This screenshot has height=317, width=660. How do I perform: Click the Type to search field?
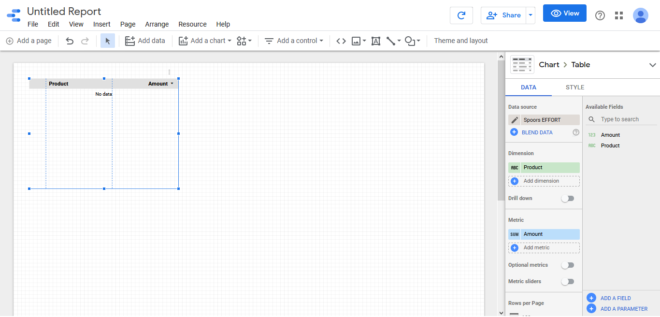click(x=626, y=119)
